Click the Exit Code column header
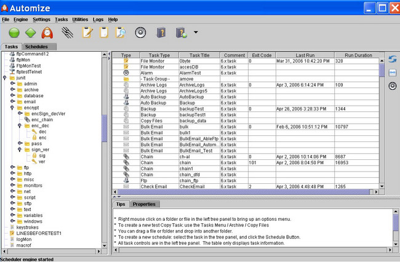Screen dimensions: 400x262 pos(261,55)
